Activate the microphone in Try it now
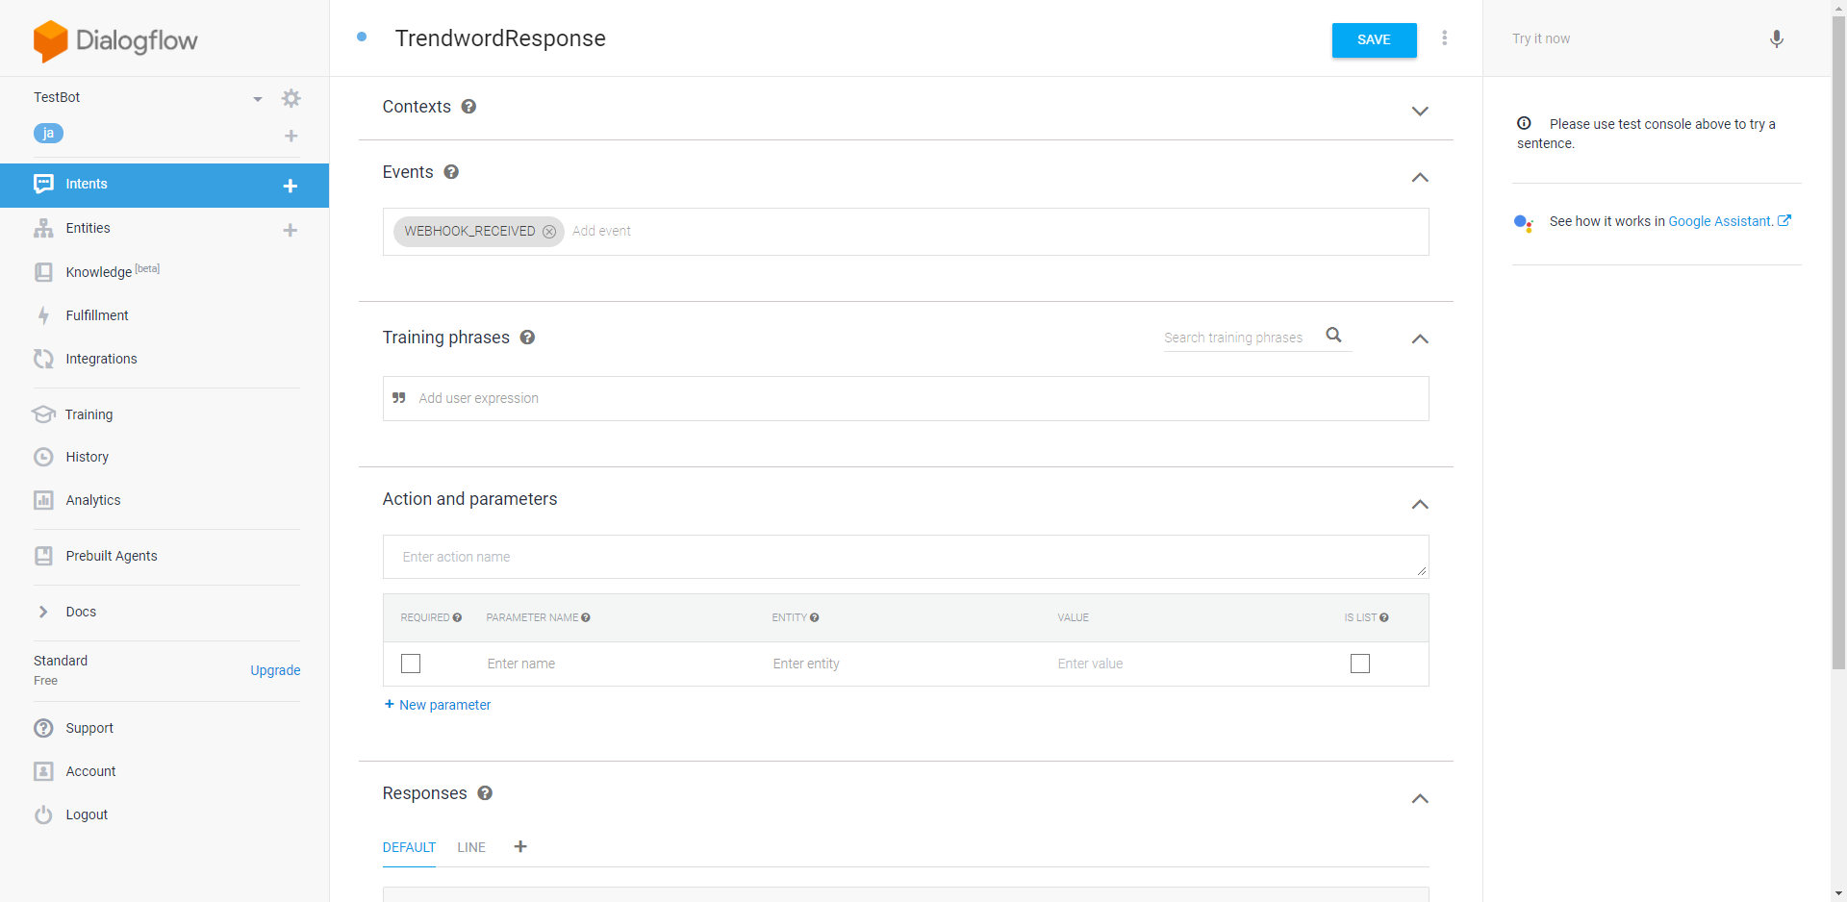 pos(1776,39)
